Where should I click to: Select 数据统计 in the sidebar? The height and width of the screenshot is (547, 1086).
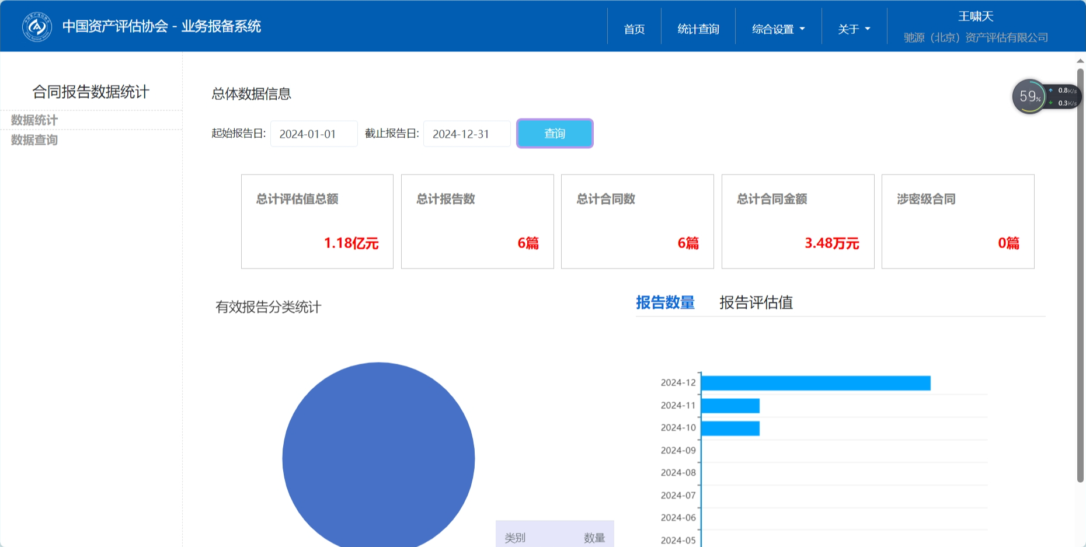pyautogui.click(x=34, y=120)
